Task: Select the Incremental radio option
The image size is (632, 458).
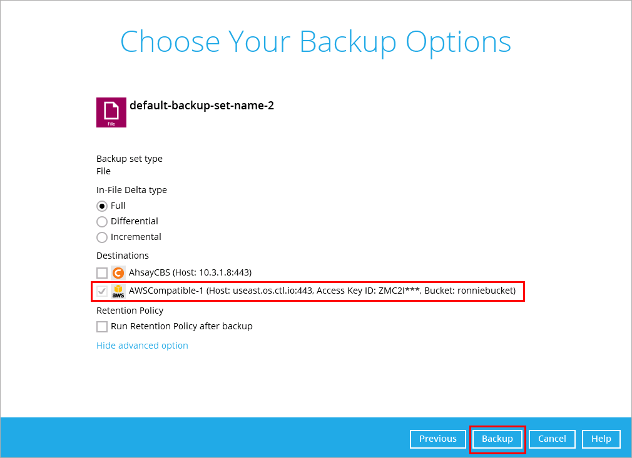Action: coord(102,237)
